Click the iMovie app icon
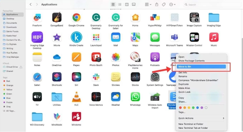The height and width of the screenshot is (132, 243). click(x=57, y=37)
